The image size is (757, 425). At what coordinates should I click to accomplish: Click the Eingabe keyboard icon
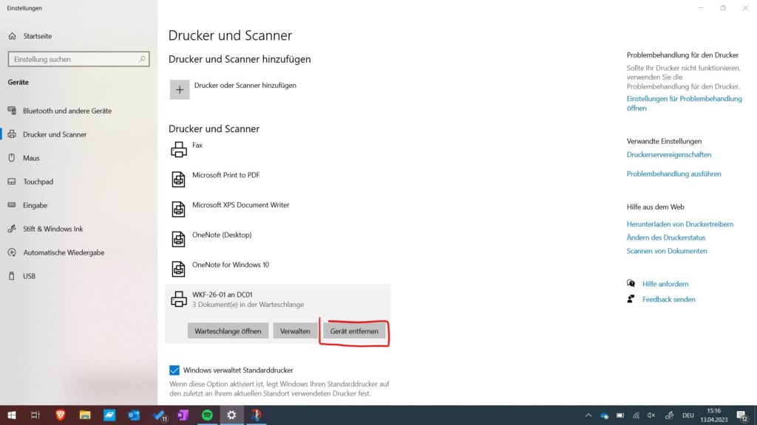(12, 205)
